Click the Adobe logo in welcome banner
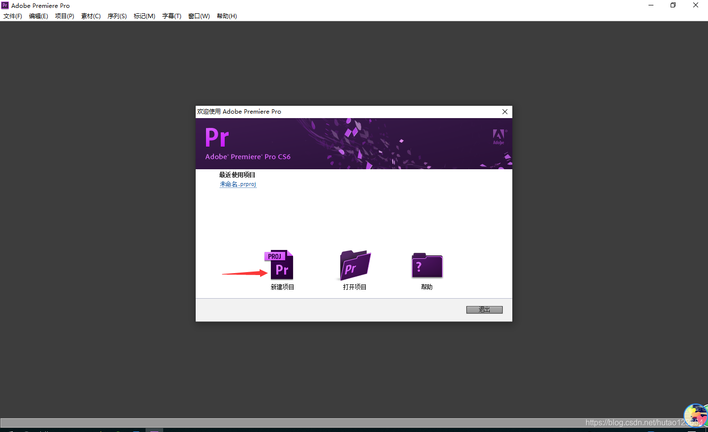This screenshot has height=432, width=708. [499, 136]
